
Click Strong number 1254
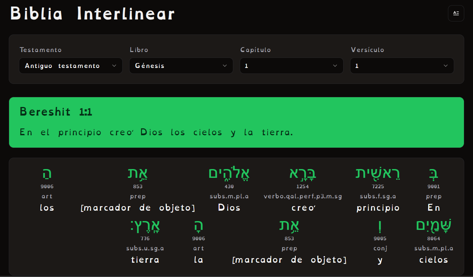pos(303,187)
